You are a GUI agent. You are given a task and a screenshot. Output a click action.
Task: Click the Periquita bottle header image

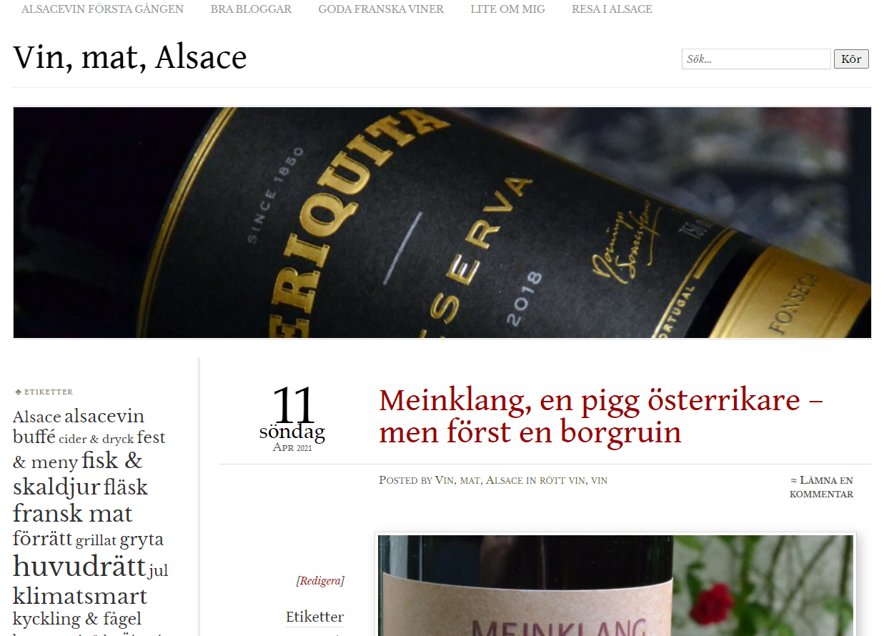click(442, 222)
